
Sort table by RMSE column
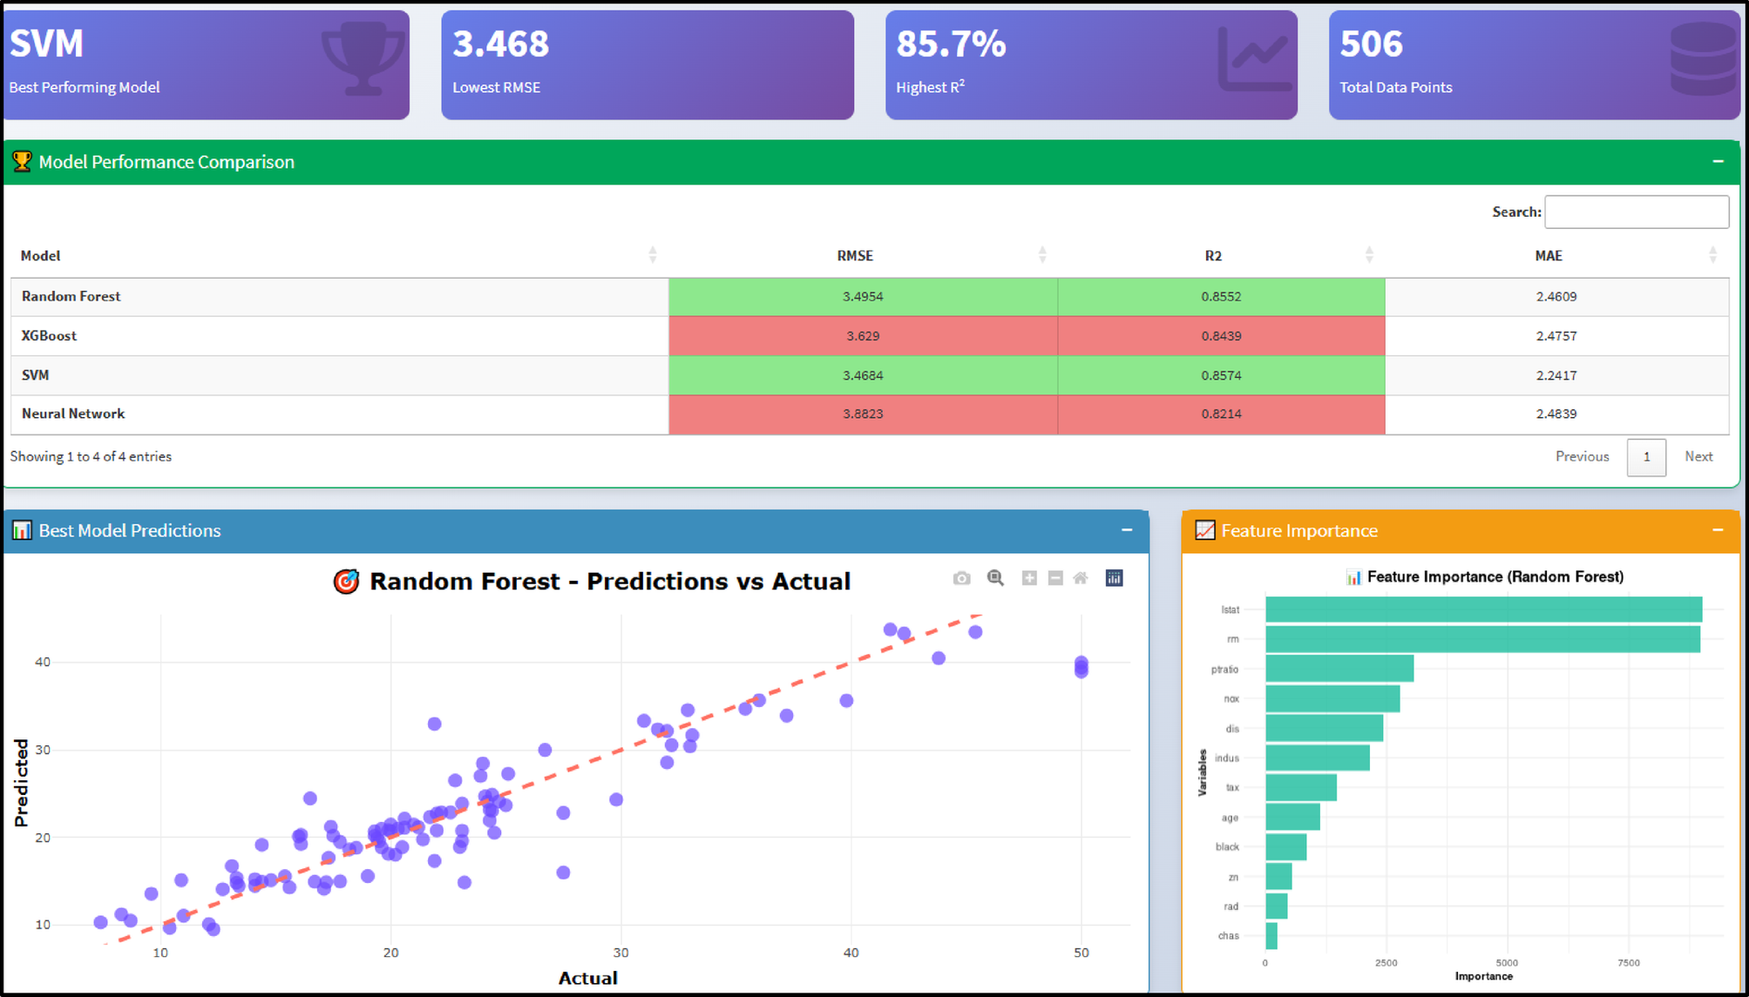pyautogui.click(x=855, y=255)
